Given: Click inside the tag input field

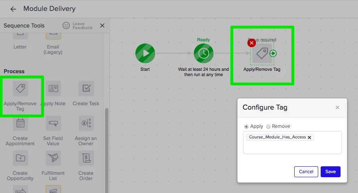Looking at the screenshot, I should [x=292, y=147].
